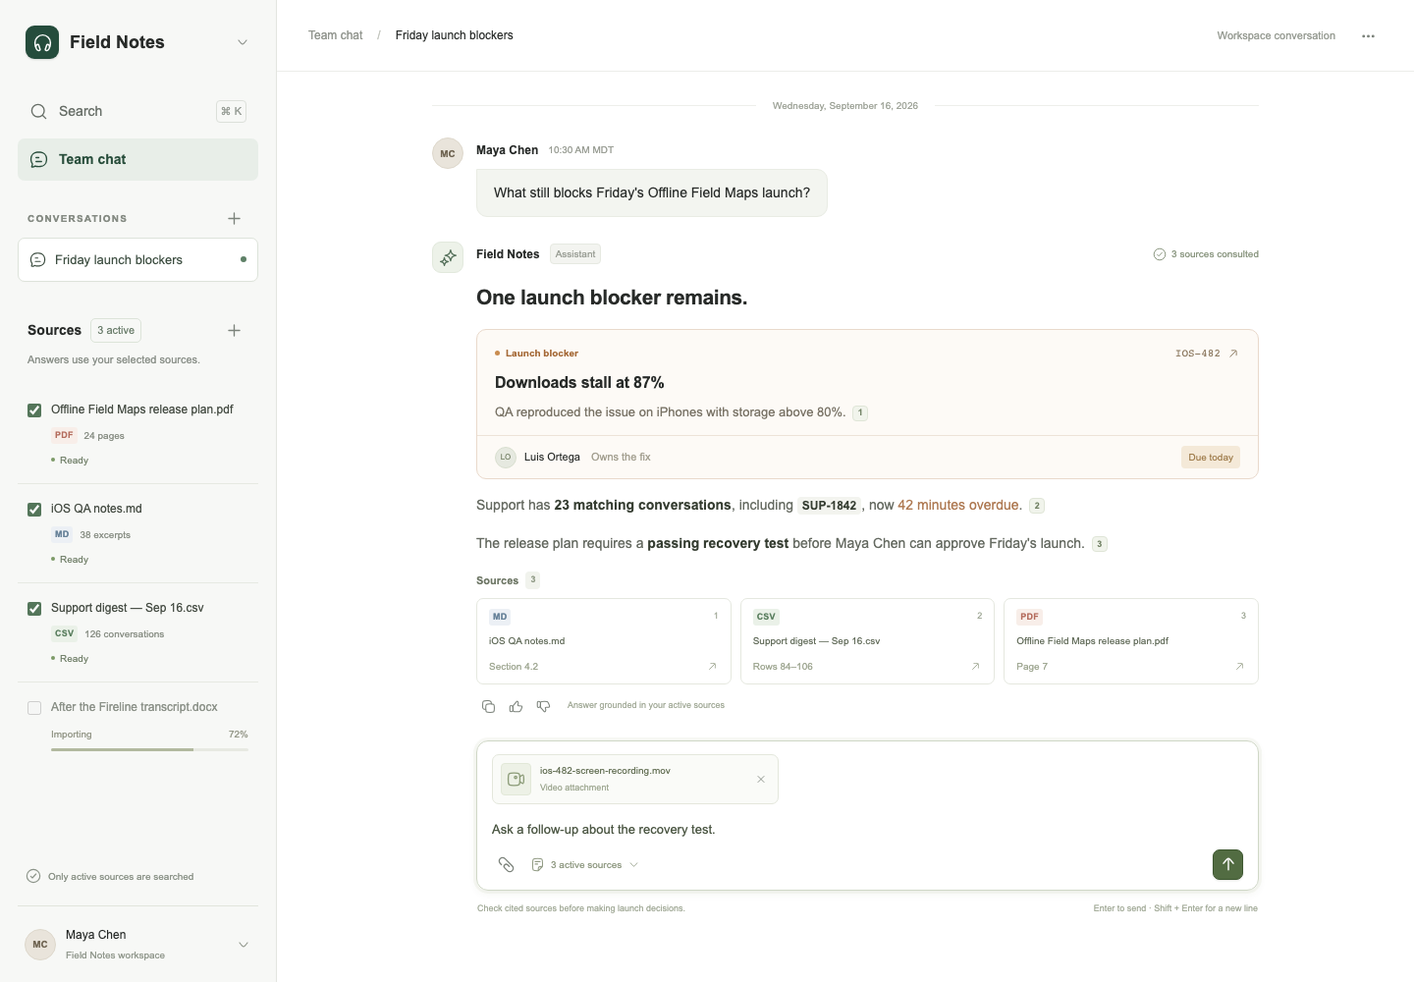The height and width of the screenshot is (982, 1414).
Task: Open IOS-482 ticket external link arrow
Action: 1233,354
